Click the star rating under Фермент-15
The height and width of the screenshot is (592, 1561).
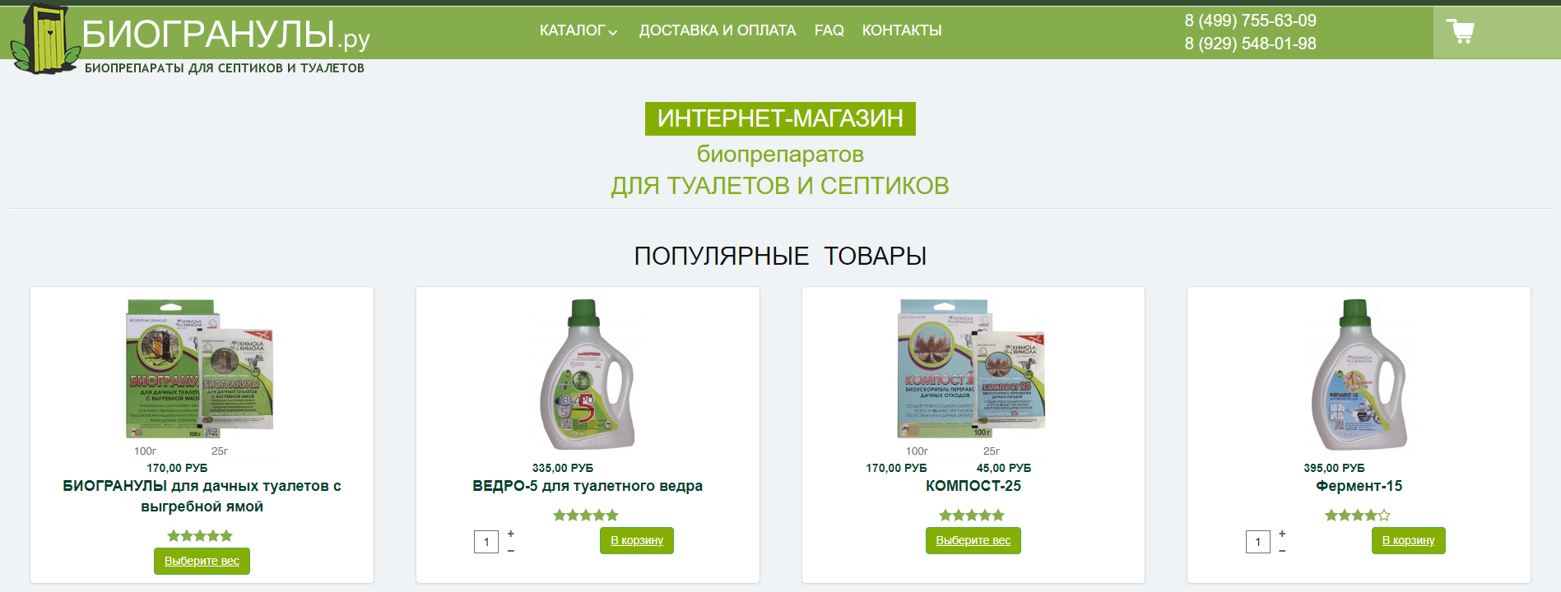pos(1358,516)
